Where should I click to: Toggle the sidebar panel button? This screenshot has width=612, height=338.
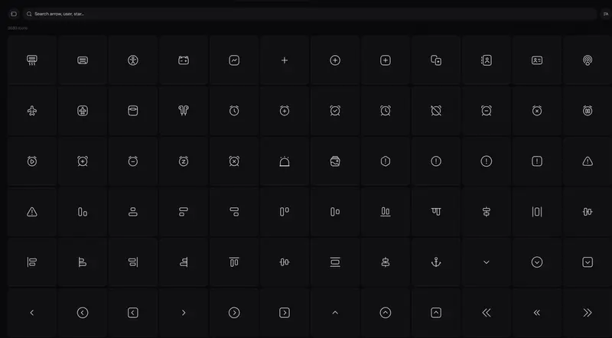[x=14, y=14]
